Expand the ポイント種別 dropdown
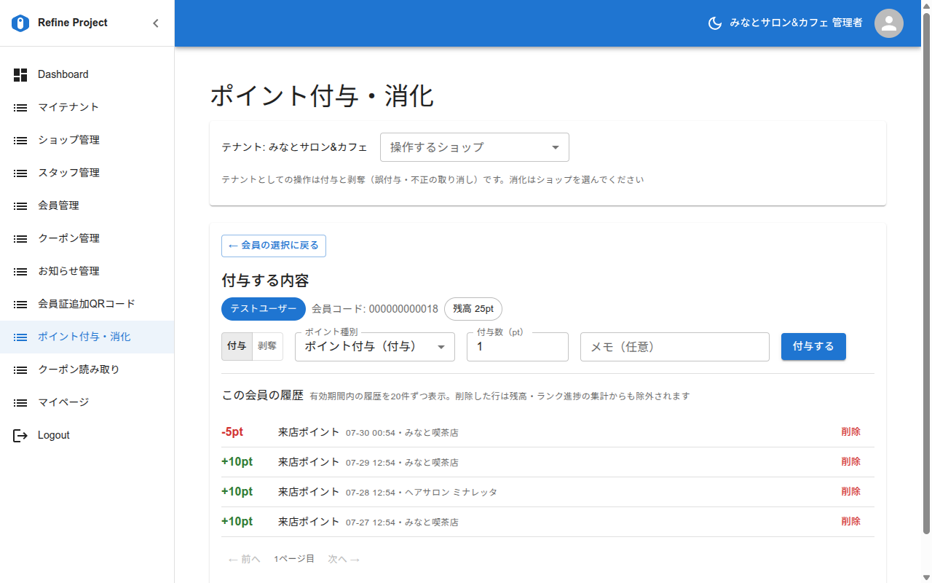Viewport: 932px width, 583px height. pyautogui.click(x=375, y=347)
